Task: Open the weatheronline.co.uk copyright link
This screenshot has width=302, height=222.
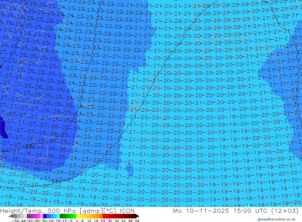Action: click(277, 219)
